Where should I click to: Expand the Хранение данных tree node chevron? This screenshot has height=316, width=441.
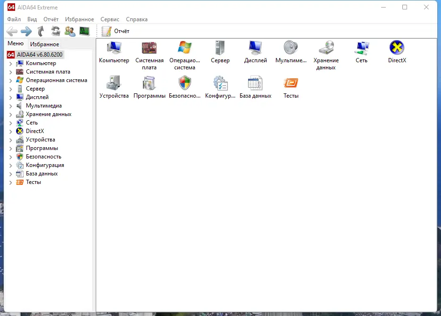[x=11, y=115]
